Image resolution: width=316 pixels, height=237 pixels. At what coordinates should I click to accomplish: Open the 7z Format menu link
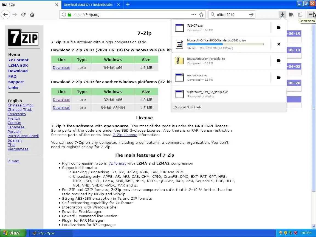[x=18, y=60]
